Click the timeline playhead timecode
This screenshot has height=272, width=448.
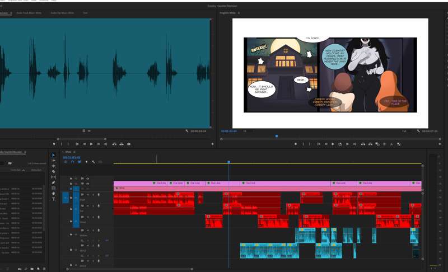pos(72,158)
